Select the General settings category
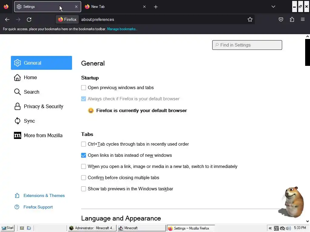This screenshot has height=232, width=310. pyautogui.click(x=41, y=63)
